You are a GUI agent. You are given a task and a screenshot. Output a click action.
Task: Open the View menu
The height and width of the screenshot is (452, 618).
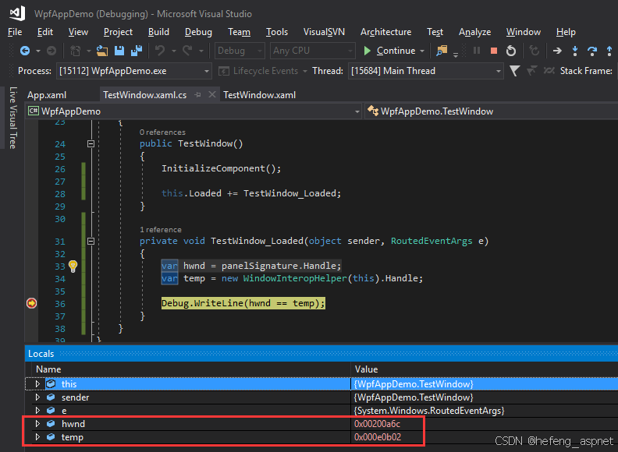point(78,32)
